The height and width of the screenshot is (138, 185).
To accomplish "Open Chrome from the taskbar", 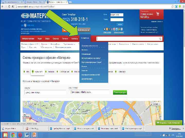I will click(x=13, y=135).
